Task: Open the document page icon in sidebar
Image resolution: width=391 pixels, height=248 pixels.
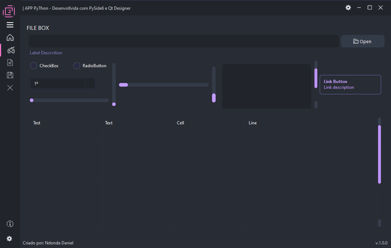Action: tap(10, 63)
